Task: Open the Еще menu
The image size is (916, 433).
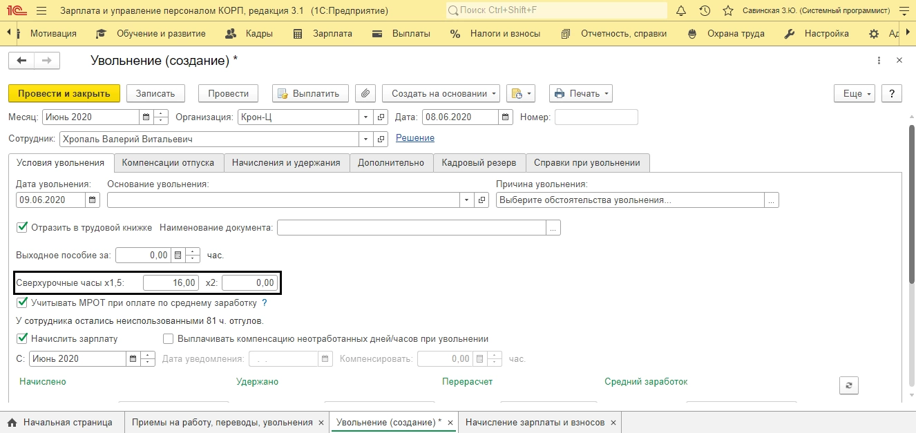Action: pyautogui.click(x=855, y=93)
